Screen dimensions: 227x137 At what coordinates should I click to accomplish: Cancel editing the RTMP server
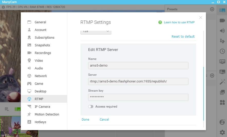(104, 120)
